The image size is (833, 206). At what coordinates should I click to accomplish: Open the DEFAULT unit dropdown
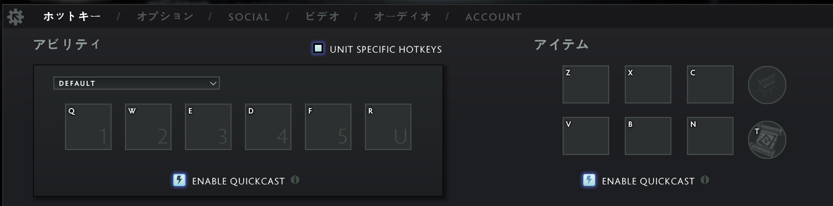coord(137,83)
